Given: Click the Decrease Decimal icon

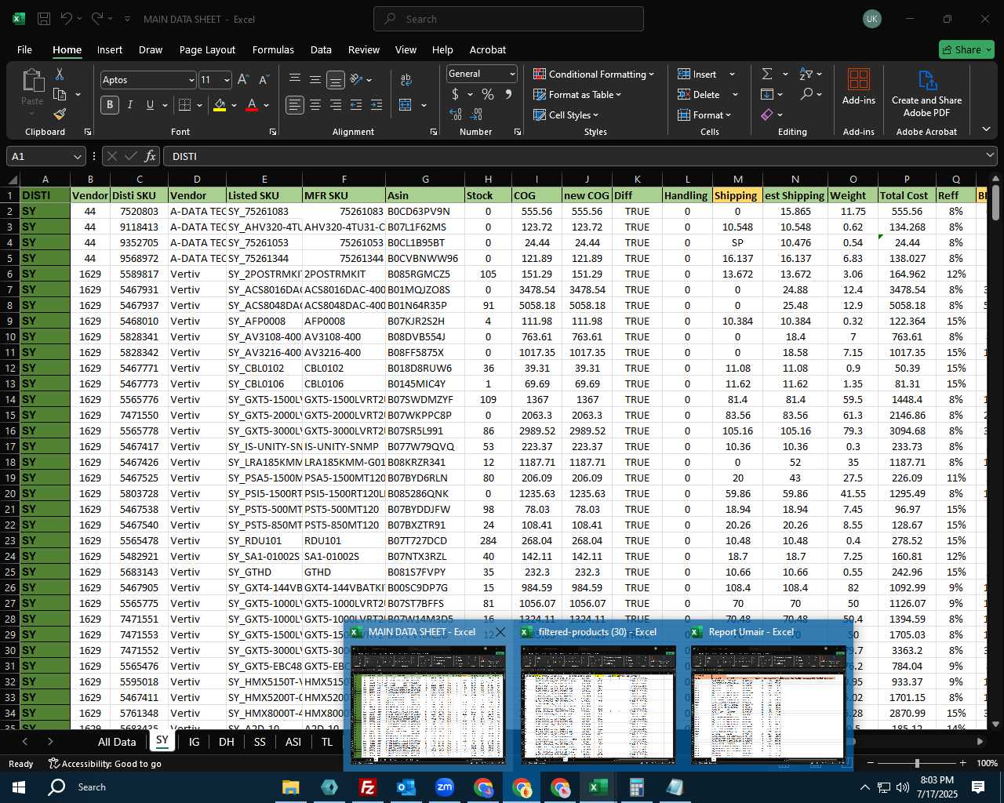Looking at the screenshot, I should [477, 114].
